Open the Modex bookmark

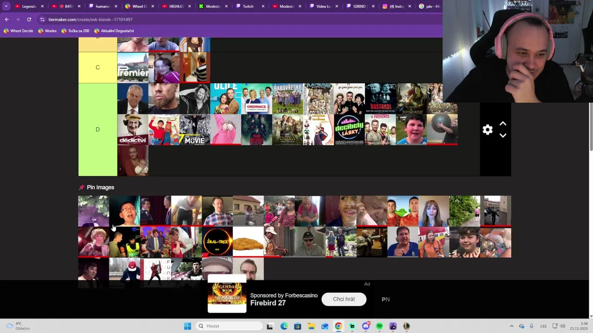pyautogui.click(x=47, y=31)
